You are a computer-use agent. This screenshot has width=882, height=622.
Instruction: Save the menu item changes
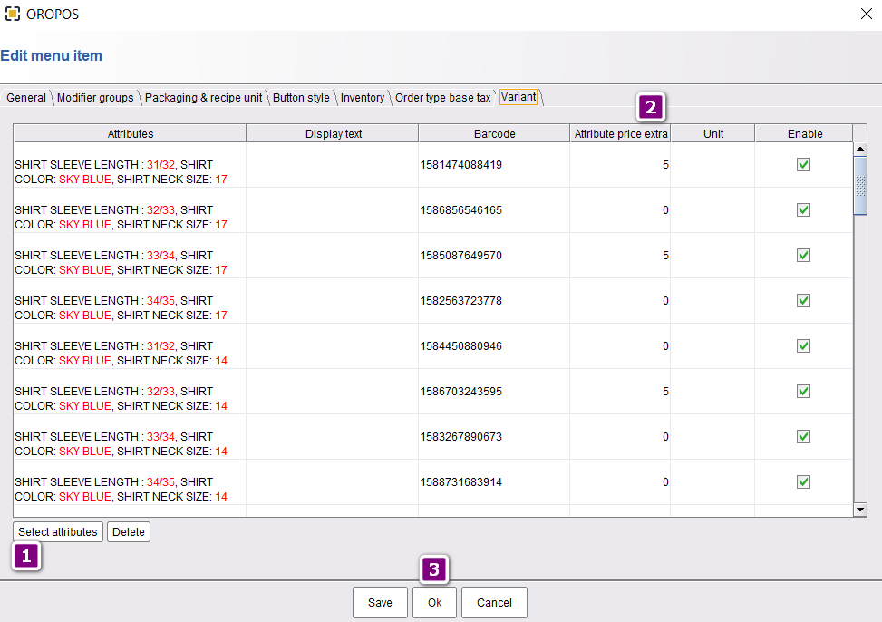380,602
